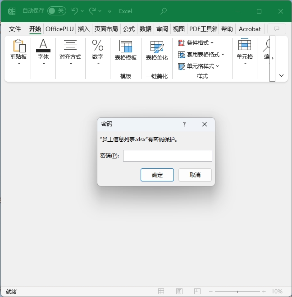Switch to Page Break Preview icon
292x297 pixels.
click(197, 291)
